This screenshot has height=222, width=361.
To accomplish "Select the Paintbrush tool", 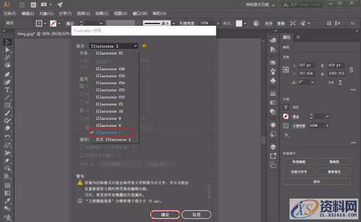I will click(x=7, y=113).
